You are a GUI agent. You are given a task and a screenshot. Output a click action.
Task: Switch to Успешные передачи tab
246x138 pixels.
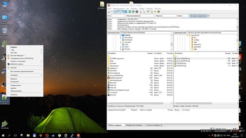(154, 125)
